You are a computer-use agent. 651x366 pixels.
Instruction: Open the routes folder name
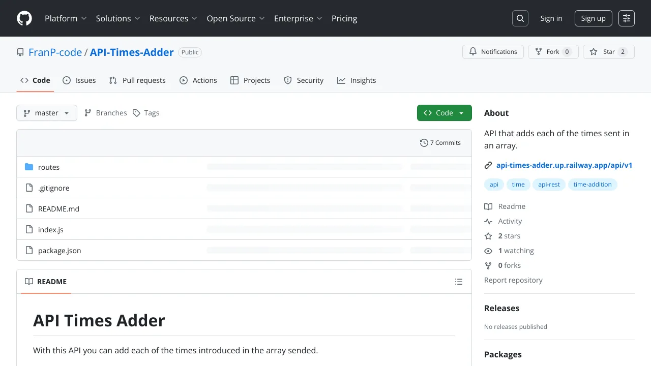click(x=49, y=167)
